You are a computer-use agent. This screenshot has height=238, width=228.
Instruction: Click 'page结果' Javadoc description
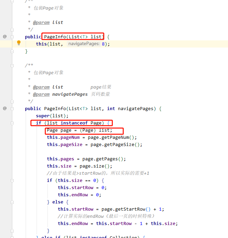(101, 87)
